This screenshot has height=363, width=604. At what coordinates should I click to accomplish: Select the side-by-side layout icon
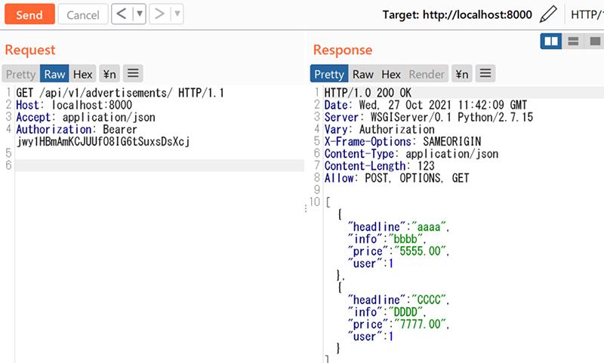(x=551, y=42)
